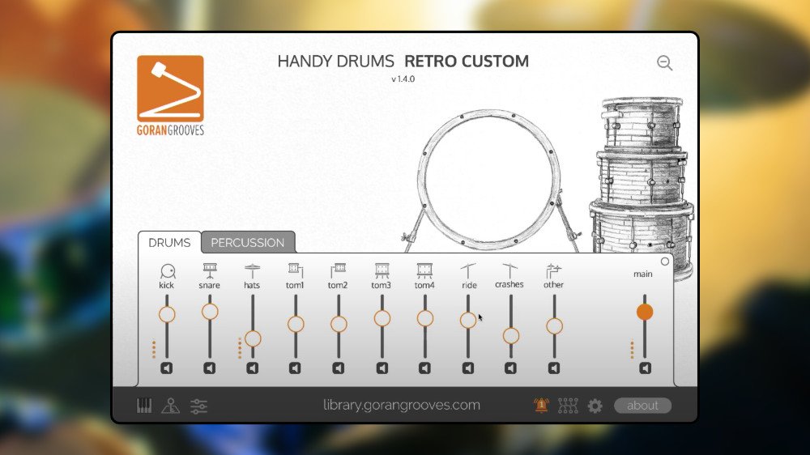The height and width of the screenshot is (455, 810).
Task: Open the about button
Action: (x=642, y=406)
